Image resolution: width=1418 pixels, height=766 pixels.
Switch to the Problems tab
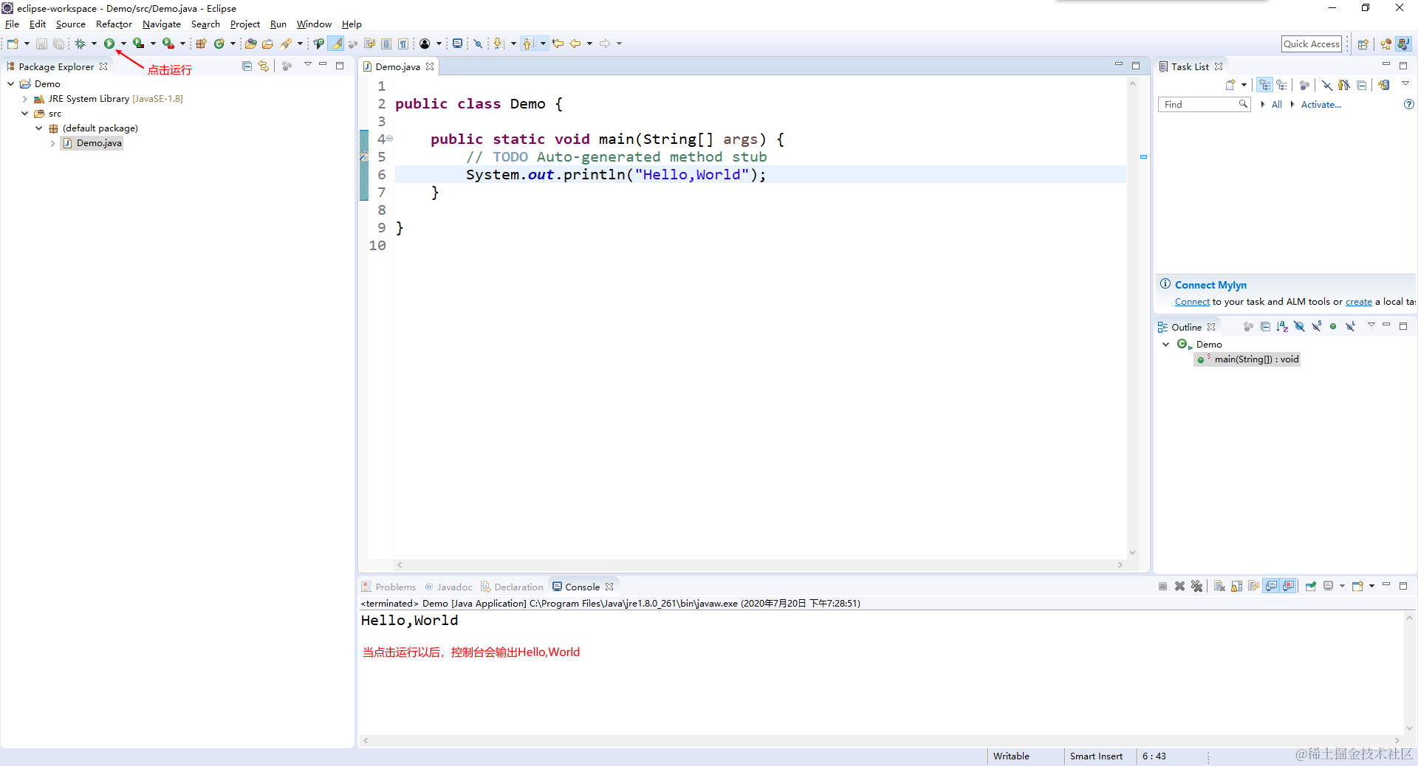coord(389,587)
